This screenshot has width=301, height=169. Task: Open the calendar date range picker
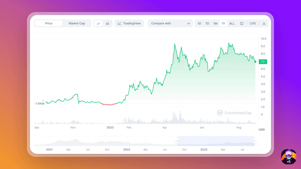(x=242, y=24)
